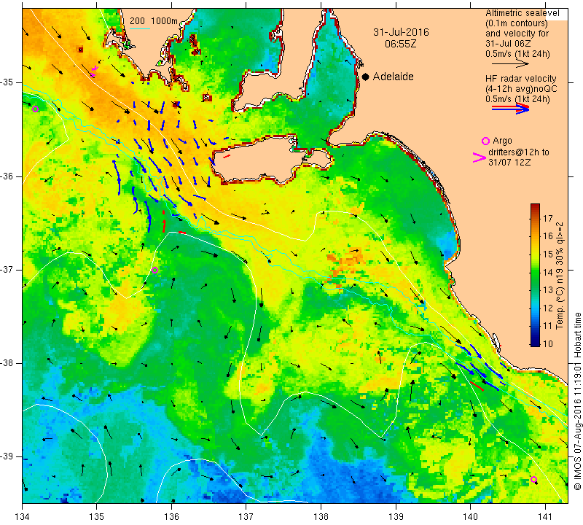Click the 'HF radar velocity' legend heading
Screen dimensions: 583x525
(x=521, y=79)
